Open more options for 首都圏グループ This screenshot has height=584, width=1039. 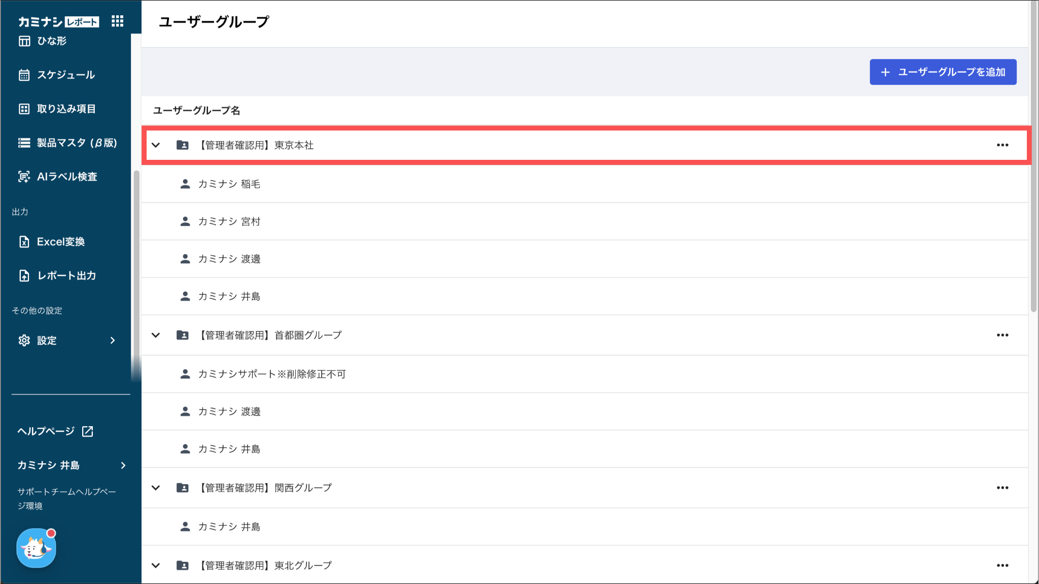[x=1002, y=335]
